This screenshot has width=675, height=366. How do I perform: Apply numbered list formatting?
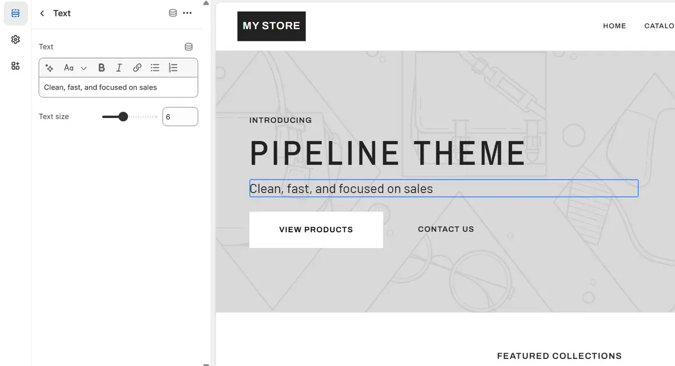[x=173, y=67]
